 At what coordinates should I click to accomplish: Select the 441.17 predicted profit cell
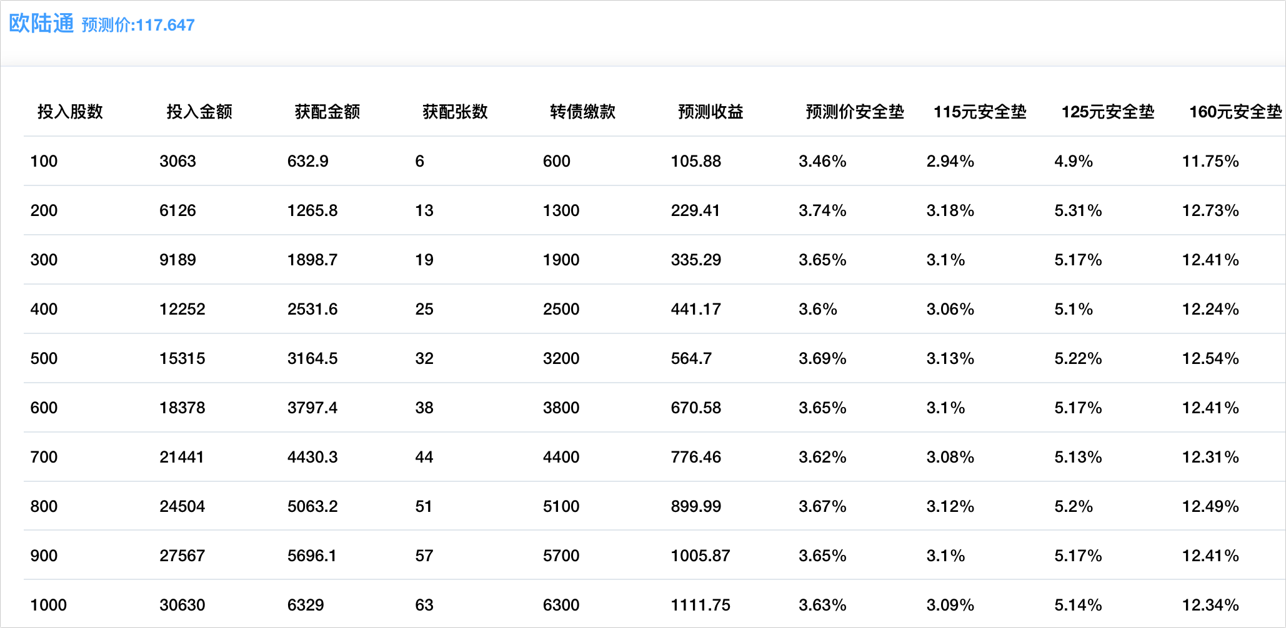point(695,309)
